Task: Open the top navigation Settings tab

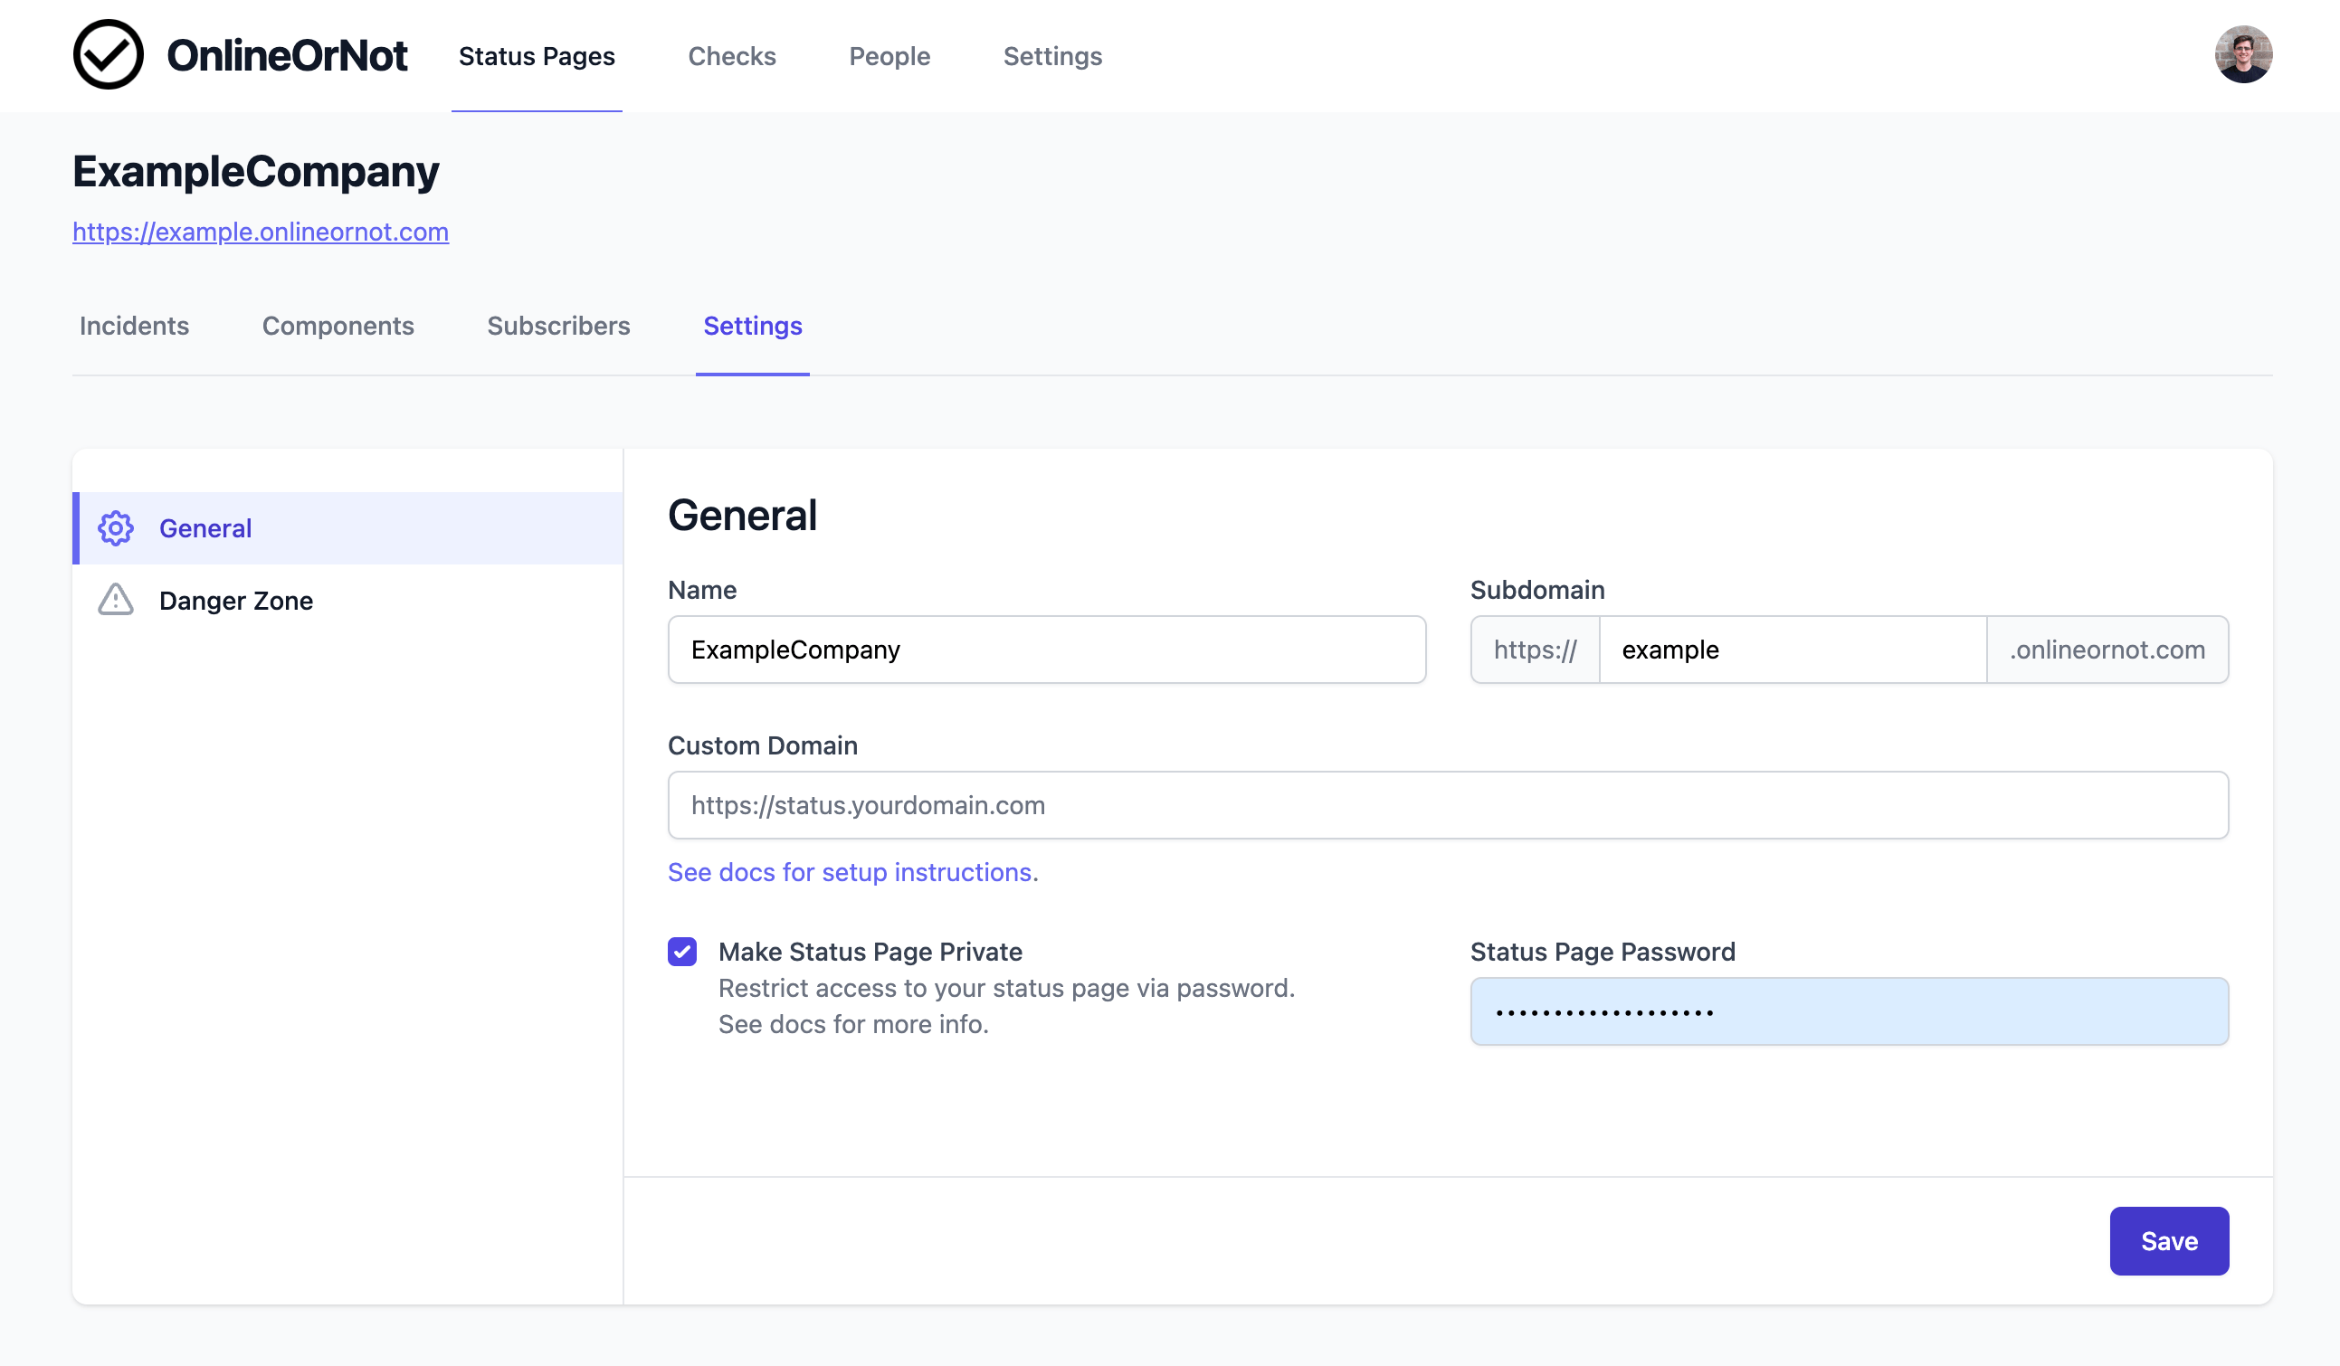Action: [1053, 56]
